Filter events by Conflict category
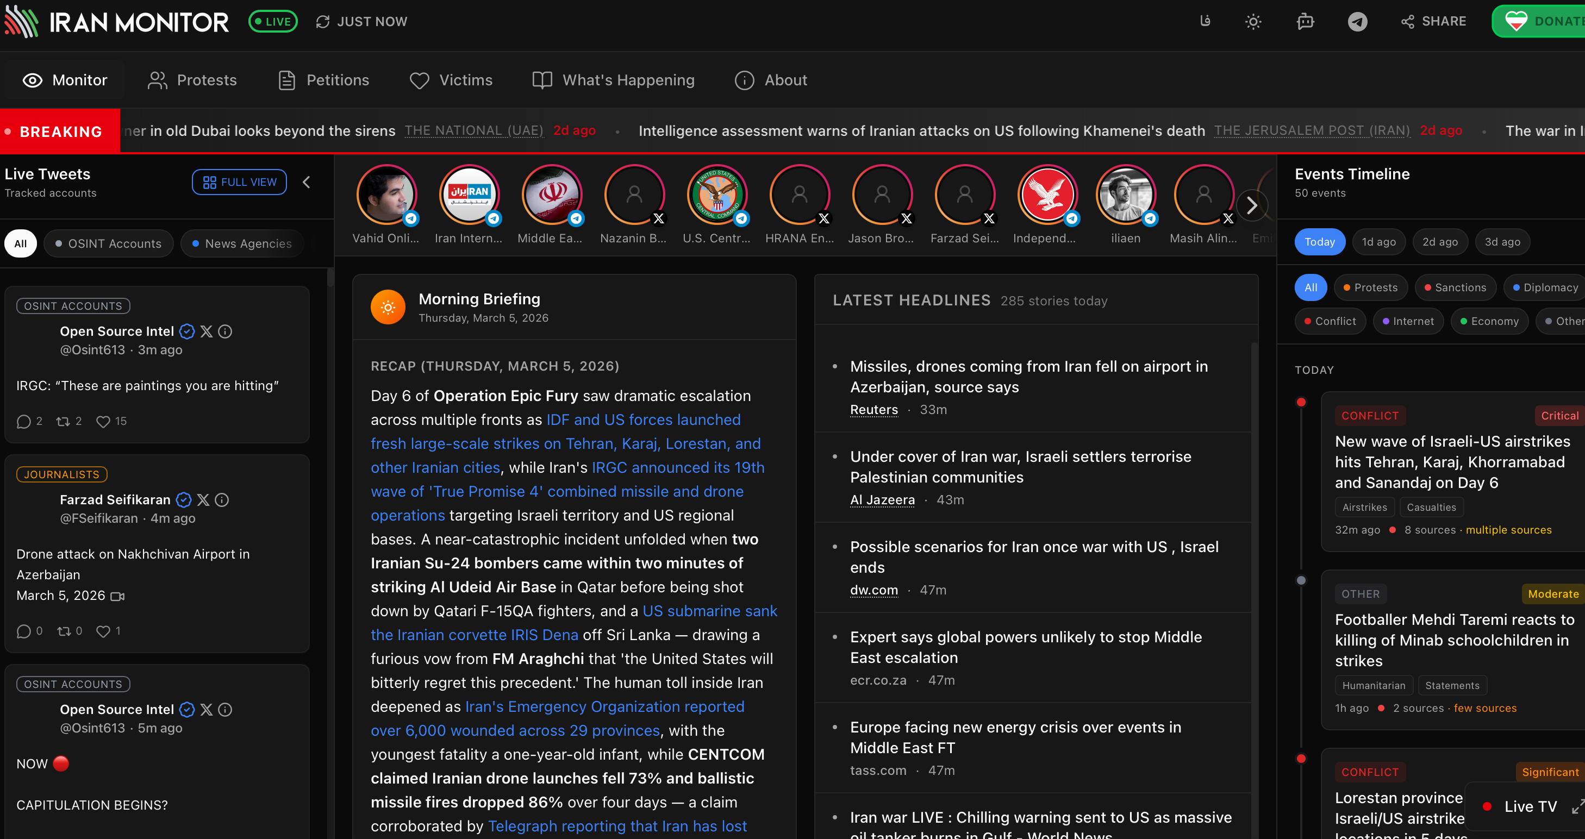1585x839 pixels. pos(1329,321)
